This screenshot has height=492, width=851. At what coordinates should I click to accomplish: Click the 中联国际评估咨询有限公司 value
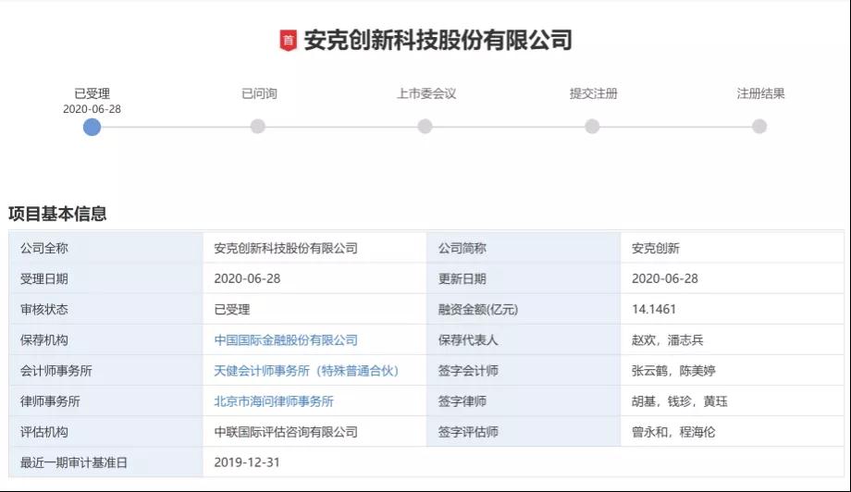(x=286, y=432)
